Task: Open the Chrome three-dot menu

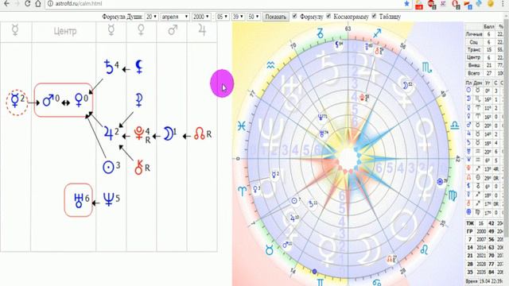Action: (x=503, y=3)
